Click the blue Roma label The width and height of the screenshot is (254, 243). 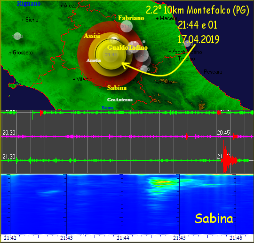107,107
